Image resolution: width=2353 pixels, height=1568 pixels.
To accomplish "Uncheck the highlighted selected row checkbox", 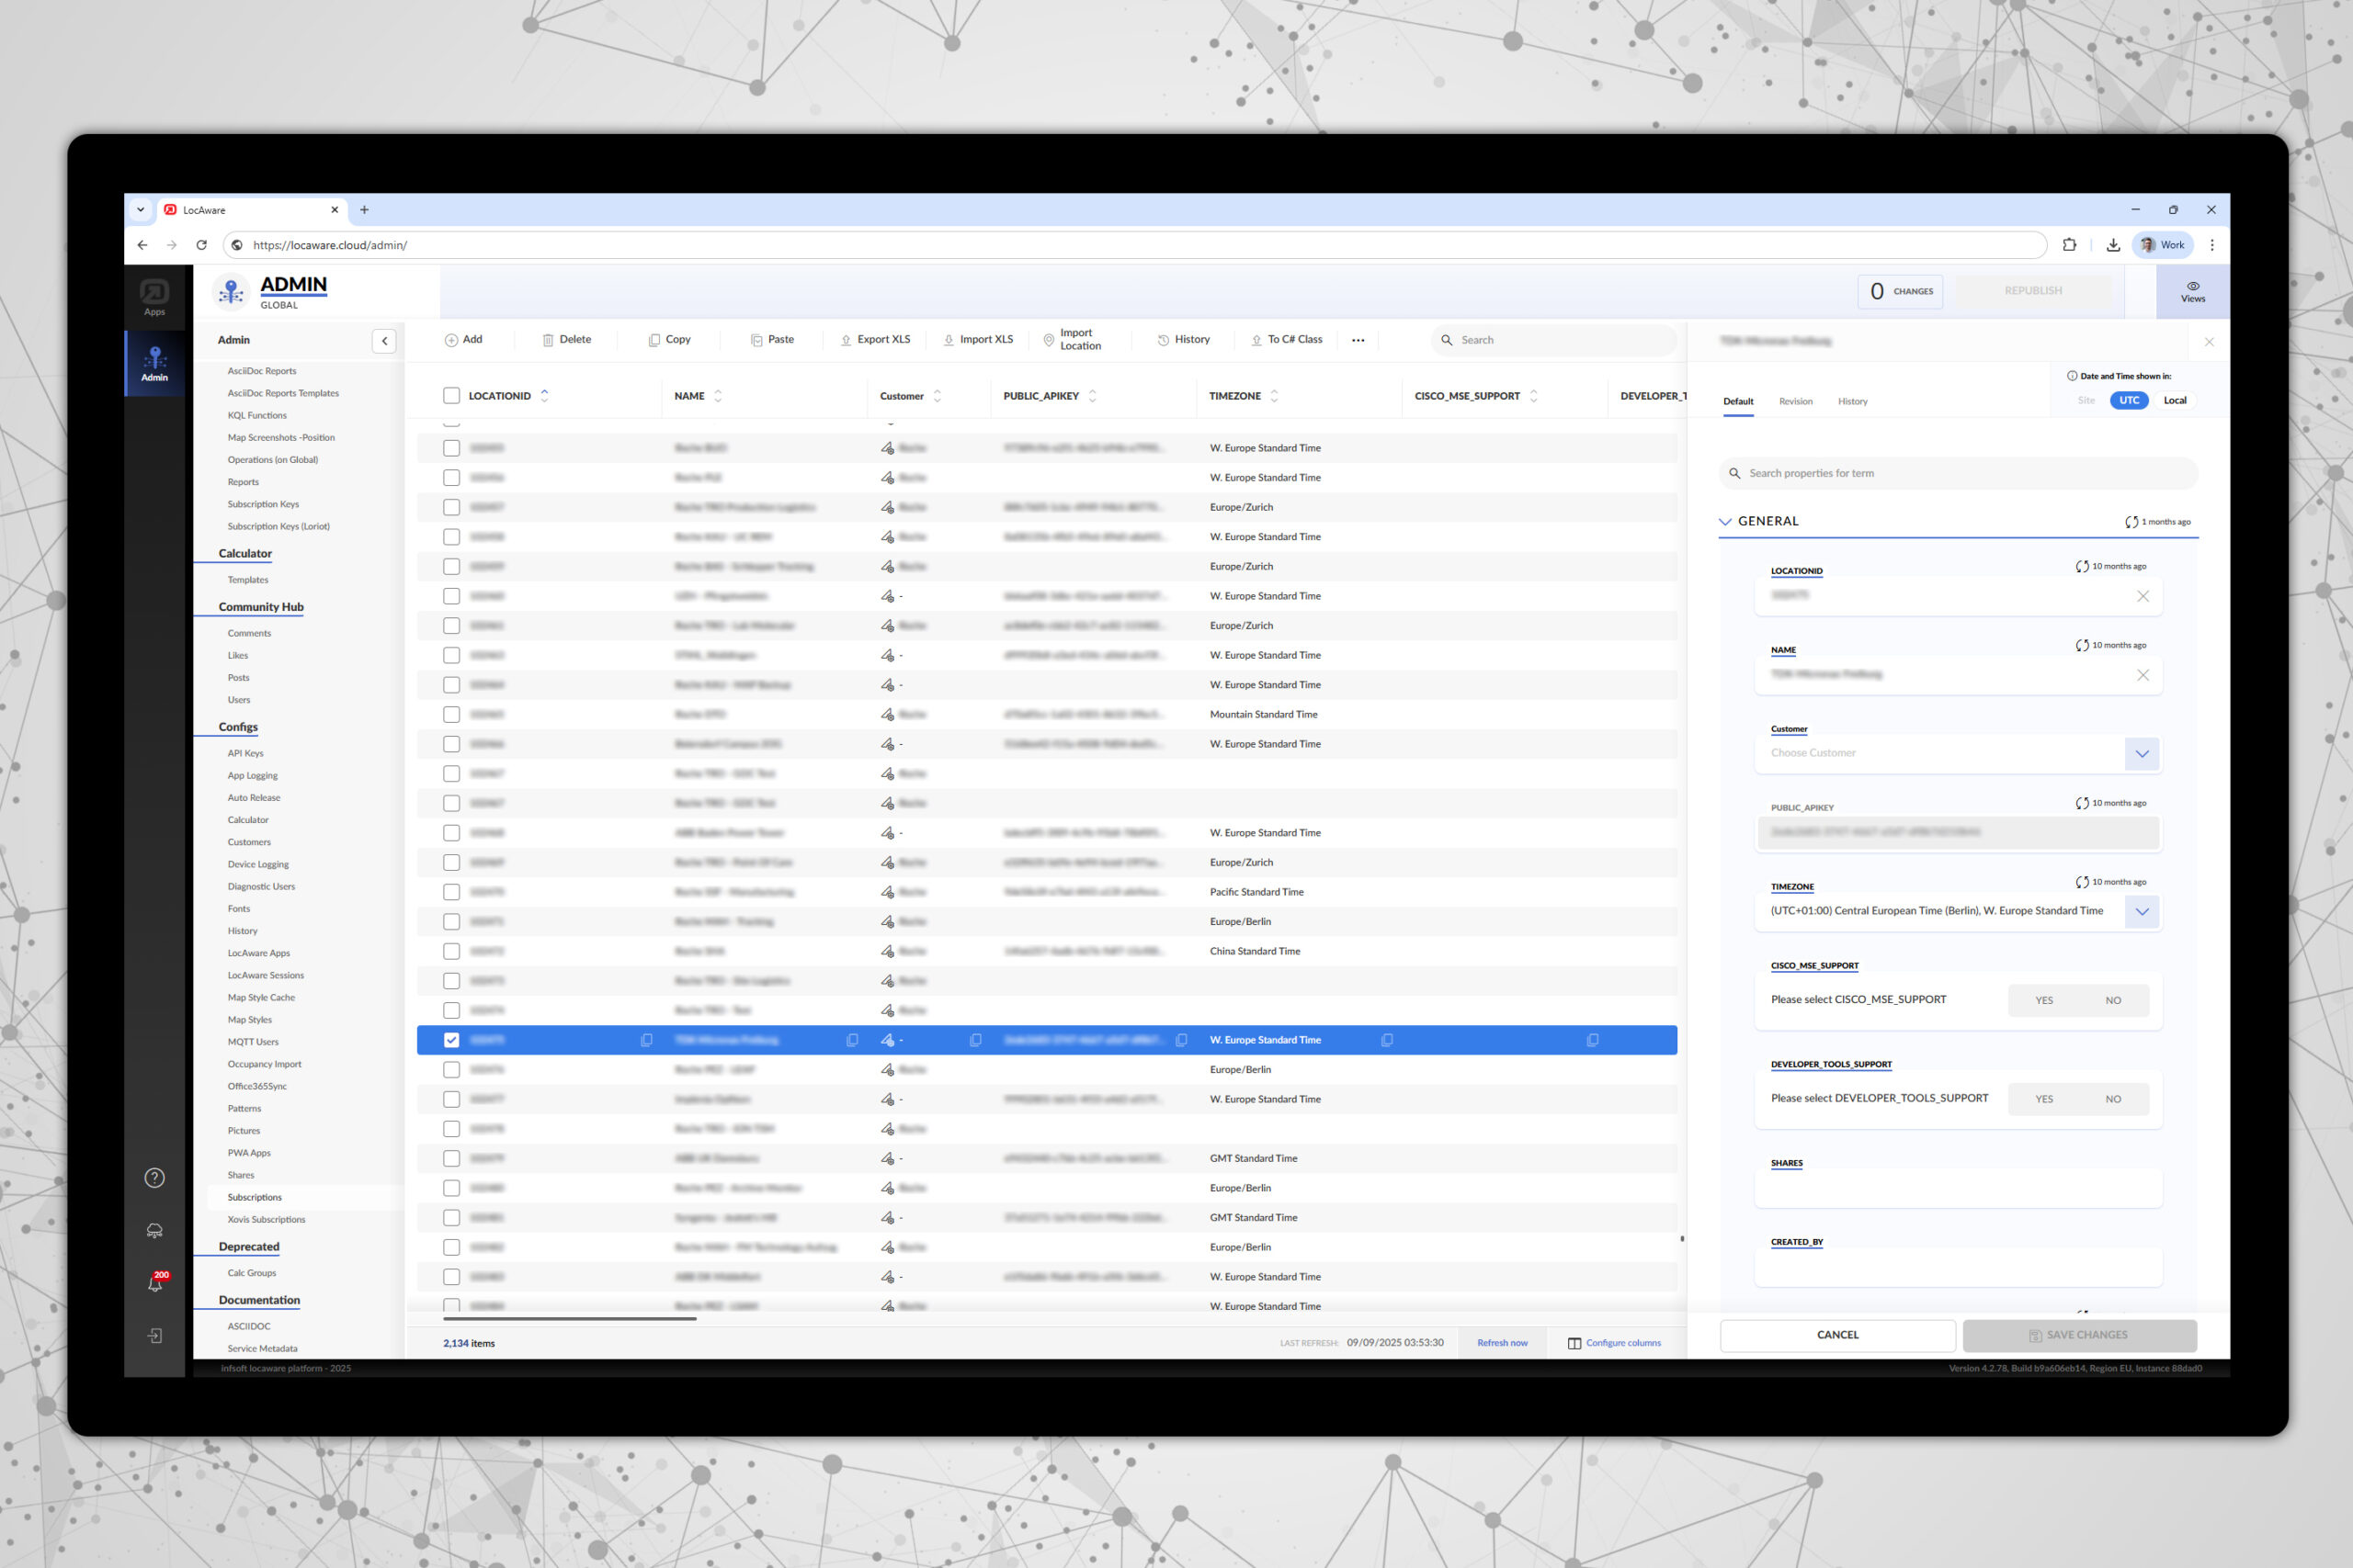I will (x=451, y=1040).
